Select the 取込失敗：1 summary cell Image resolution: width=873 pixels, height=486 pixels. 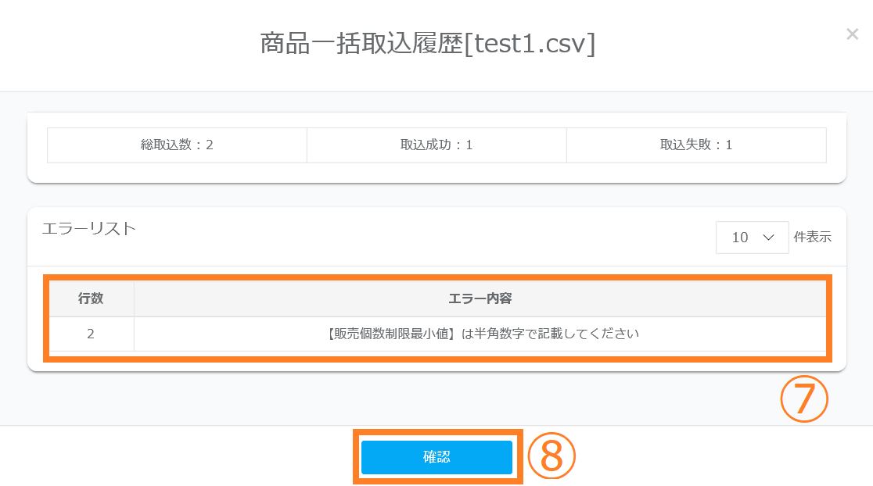pos(696,145)
